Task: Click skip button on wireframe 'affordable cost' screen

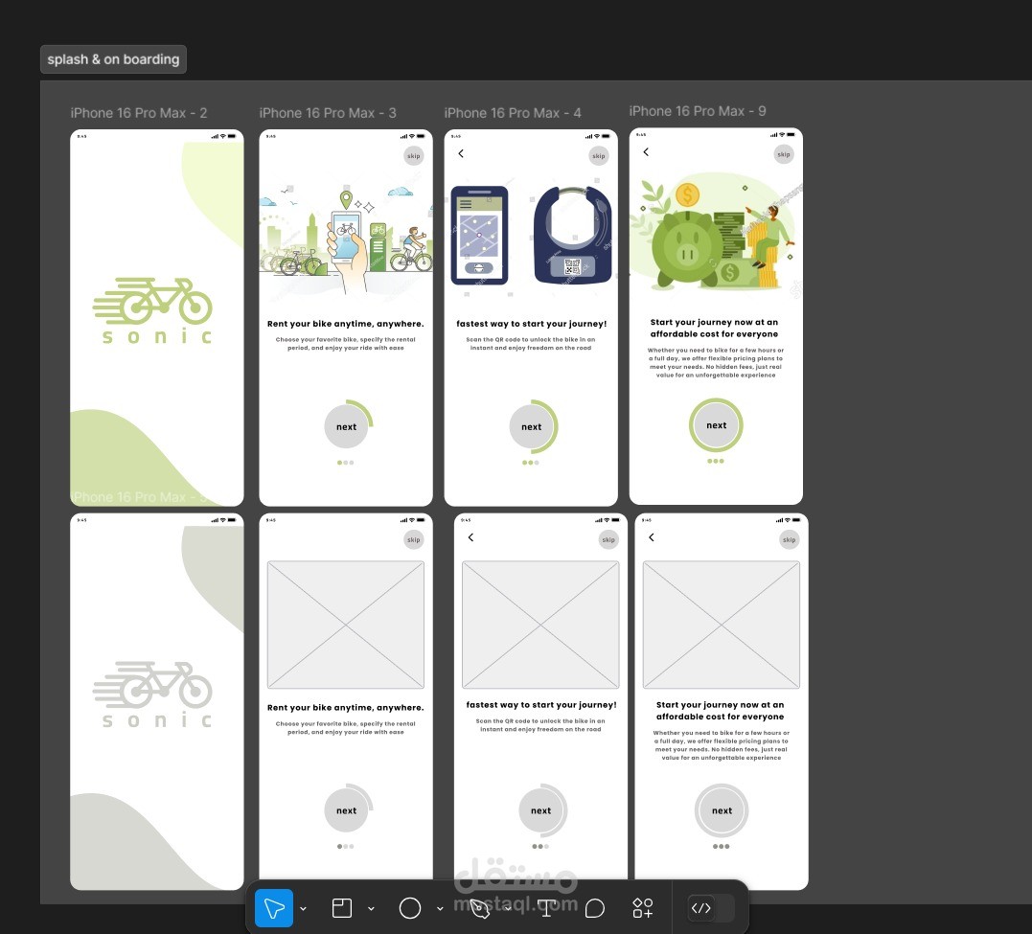Action: [x=789, y=539]
